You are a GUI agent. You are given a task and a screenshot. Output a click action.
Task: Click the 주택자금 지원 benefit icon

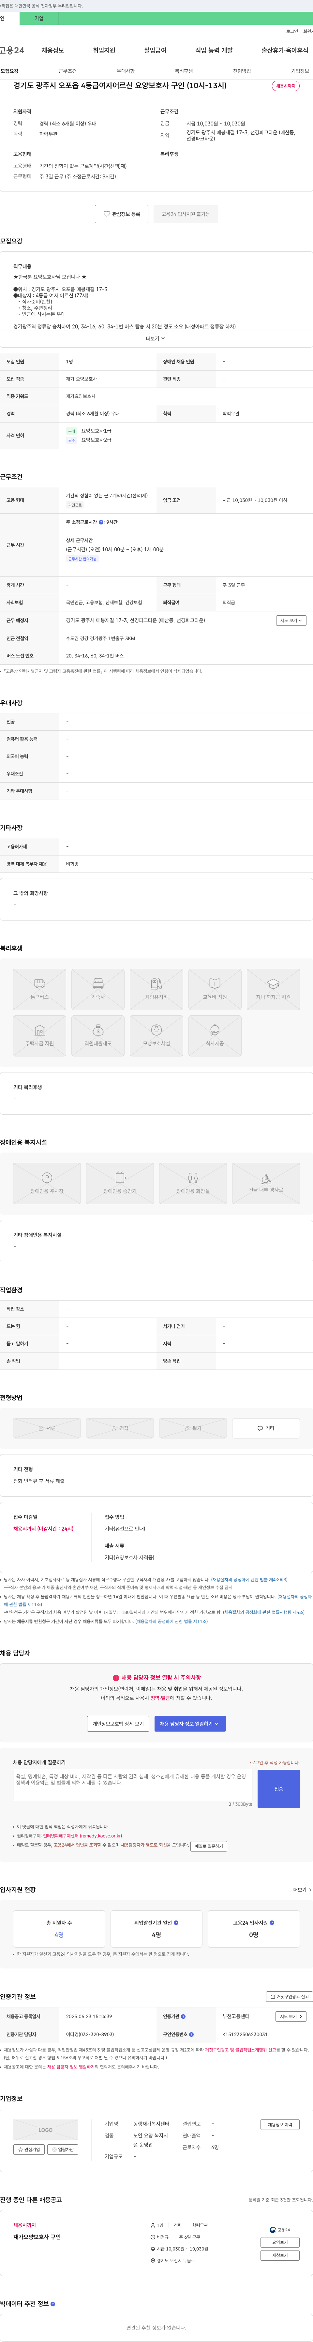39,1036
